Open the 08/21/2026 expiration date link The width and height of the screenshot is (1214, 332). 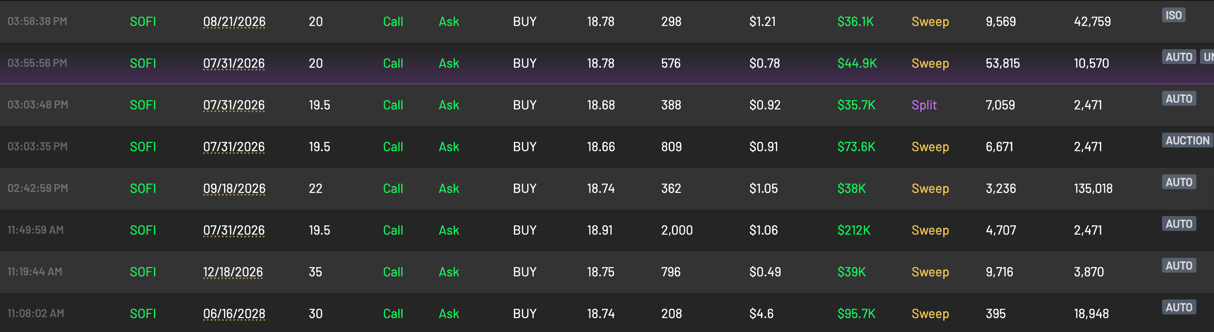tap(234, 22)
